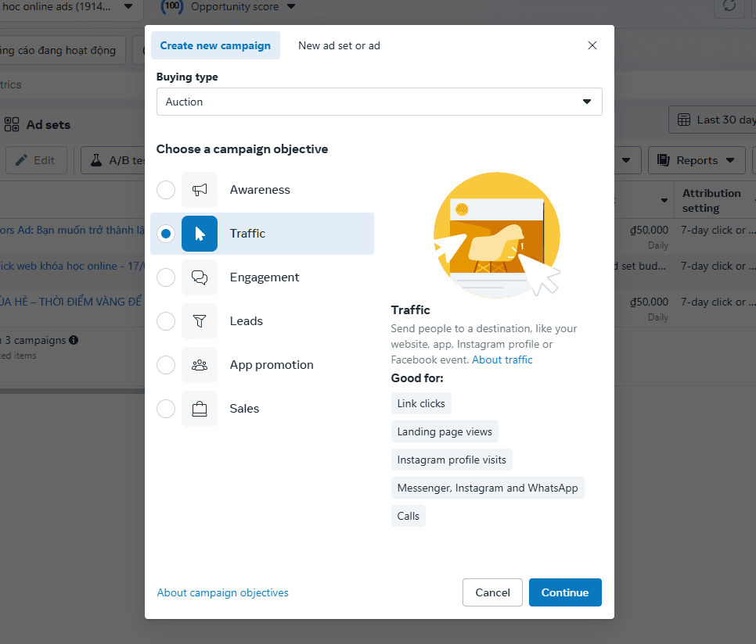Click the Awareness megaphone icon
Viewport: 756px width, 644px height.
pos(200,190)
